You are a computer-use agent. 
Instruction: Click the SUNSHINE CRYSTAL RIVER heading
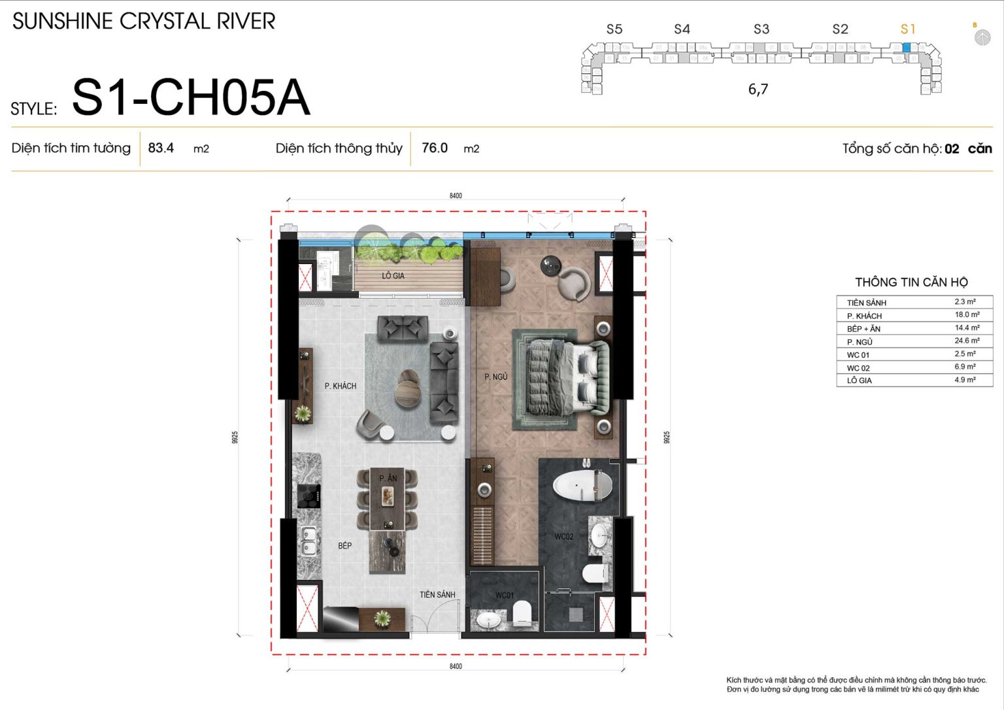point(144,21)
